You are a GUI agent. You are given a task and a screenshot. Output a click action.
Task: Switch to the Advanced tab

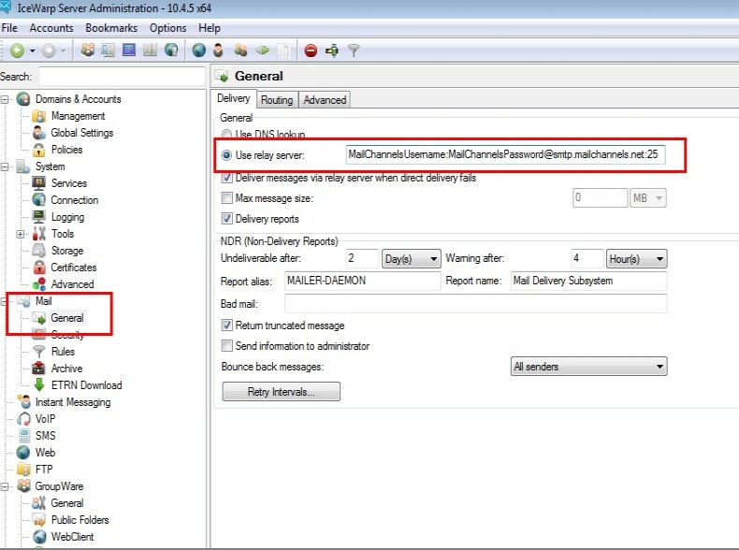click(x=325, y=99)
